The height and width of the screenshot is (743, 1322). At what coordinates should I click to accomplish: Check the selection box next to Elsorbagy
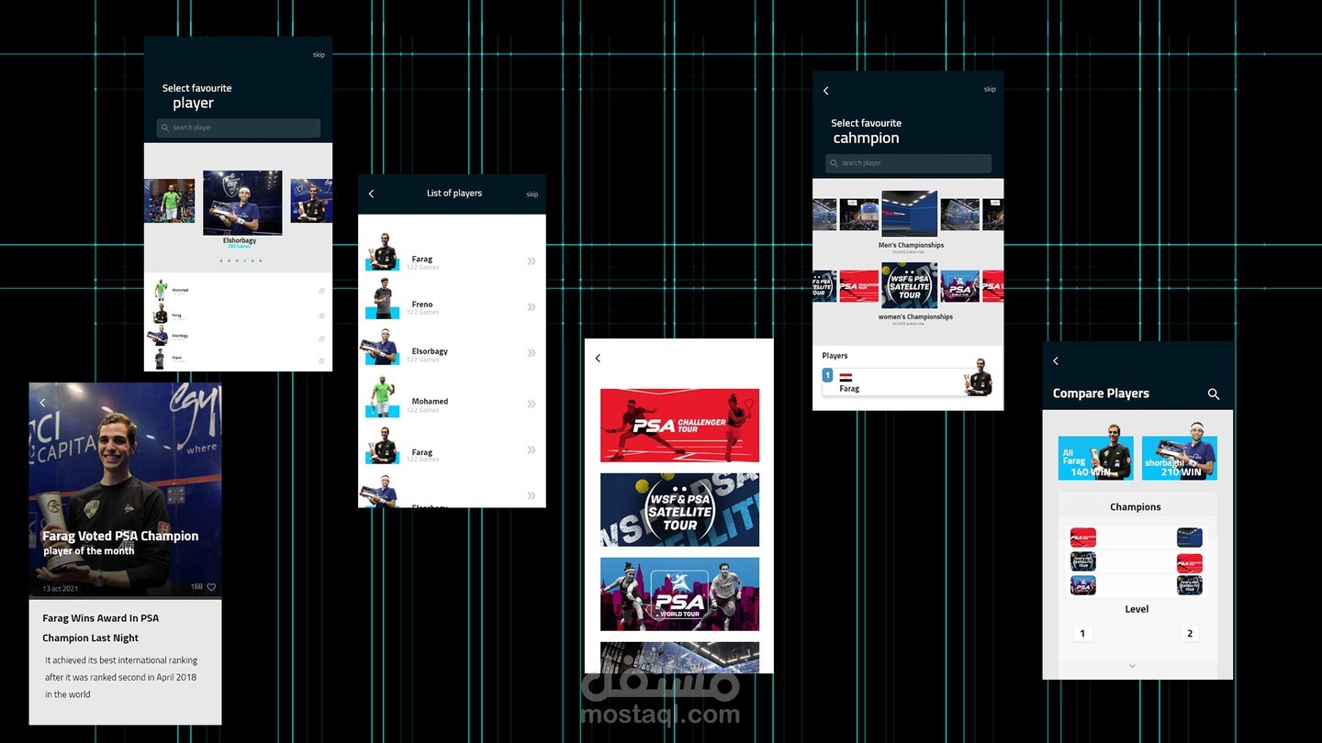(321, 338)
